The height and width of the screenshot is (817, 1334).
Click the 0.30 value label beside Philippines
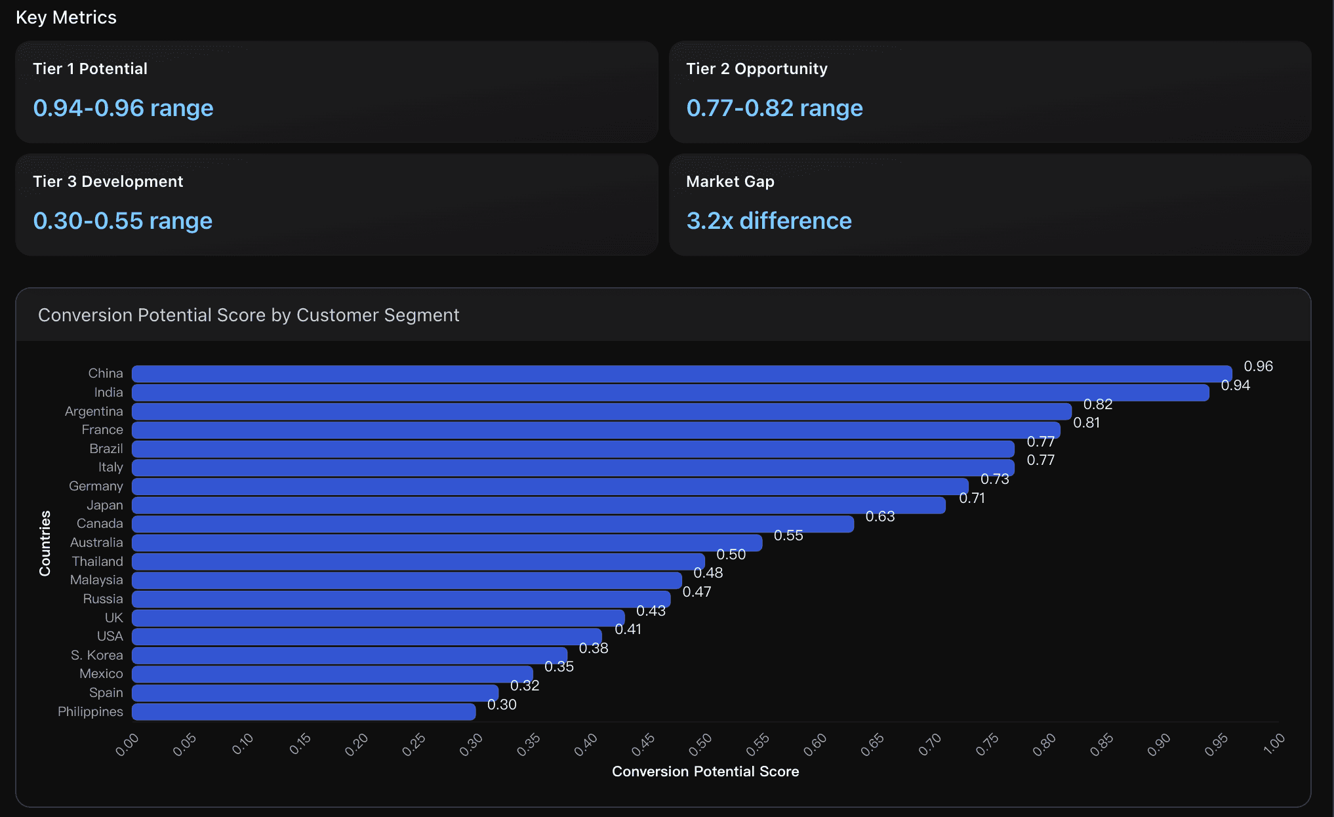click(x=502, y=704)
